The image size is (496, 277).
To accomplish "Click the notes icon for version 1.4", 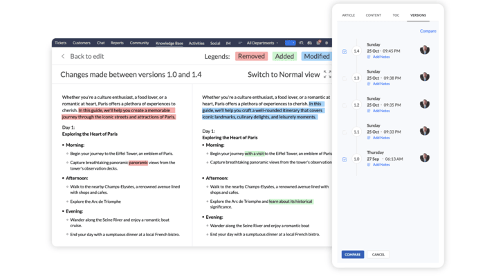I will 369,57.
